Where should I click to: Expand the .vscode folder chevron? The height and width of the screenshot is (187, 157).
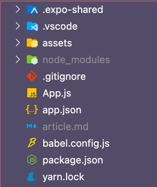(x=18, y=26)
